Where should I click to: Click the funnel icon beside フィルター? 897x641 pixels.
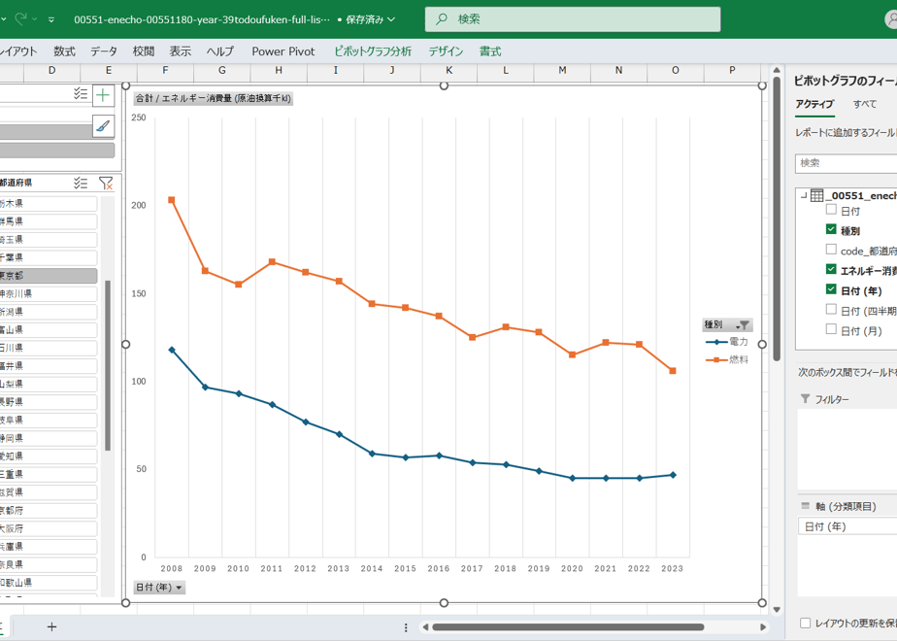806,399
